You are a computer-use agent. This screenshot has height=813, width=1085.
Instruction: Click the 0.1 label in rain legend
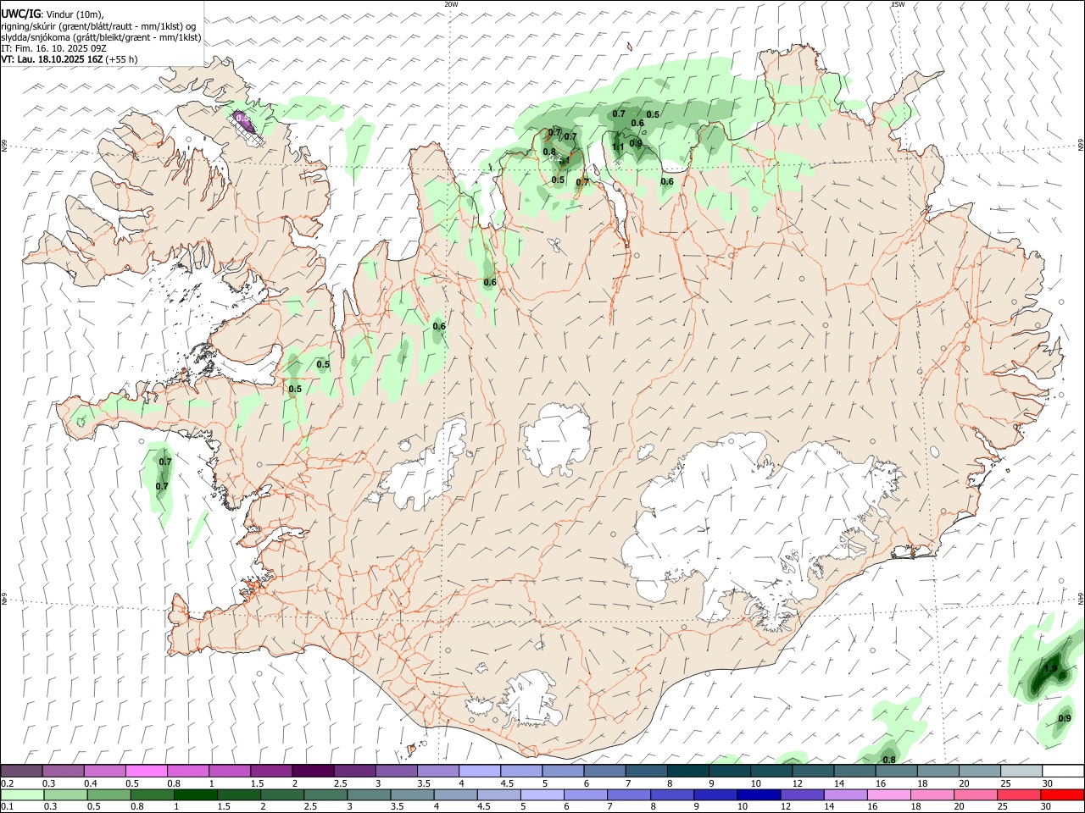click(x=7, y=806)
